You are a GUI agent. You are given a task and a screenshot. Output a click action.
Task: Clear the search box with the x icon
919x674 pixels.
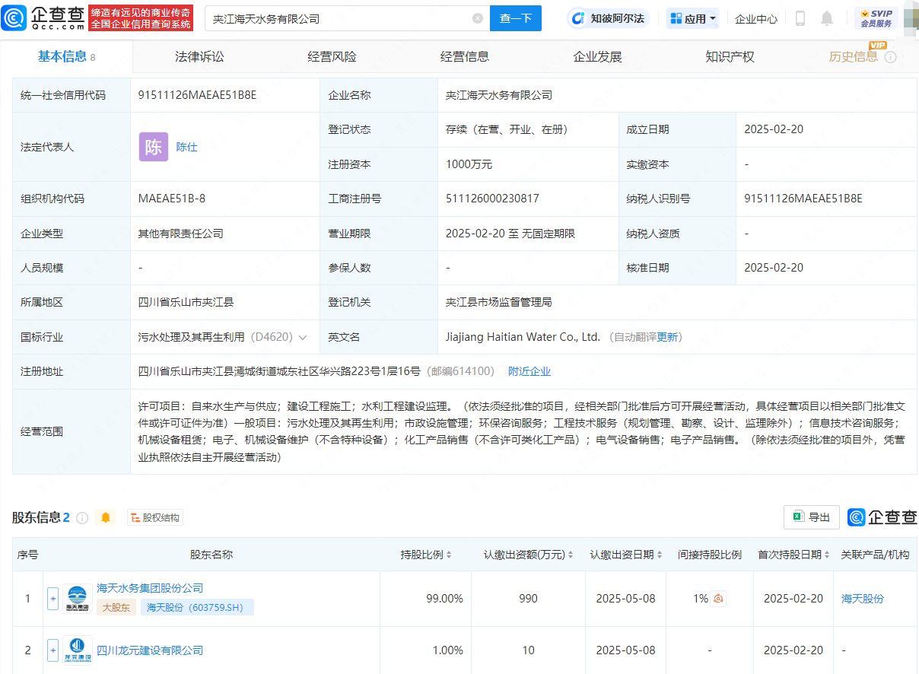point(478,17)
